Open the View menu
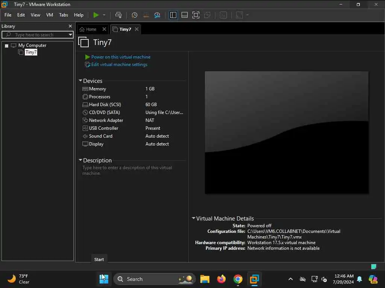The height and width of the screenshot is (288, 385). (x=35, y=15)
